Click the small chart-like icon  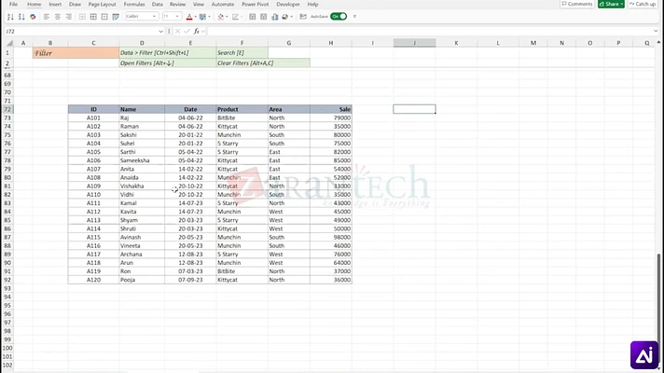tap(275, 17)
